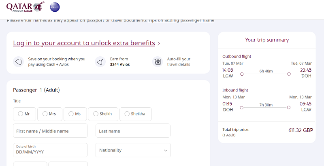This screenshot has width=324, height=166.
Task: Click the oneworld alliance badge
Action: coord(55,7)
